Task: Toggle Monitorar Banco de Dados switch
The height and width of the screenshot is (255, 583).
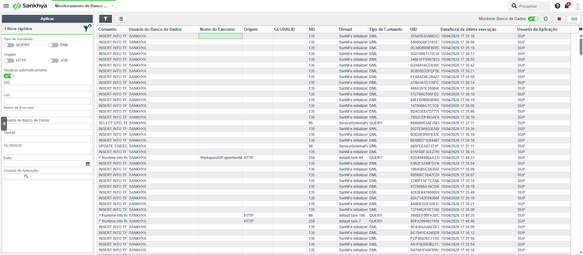Action: coord(533,19)
